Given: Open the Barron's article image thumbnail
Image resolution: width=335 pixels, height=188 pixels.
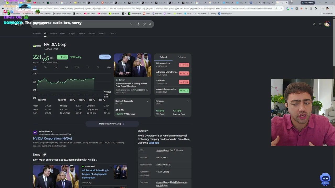Looking at the screenshot, I should coord(132,65).
